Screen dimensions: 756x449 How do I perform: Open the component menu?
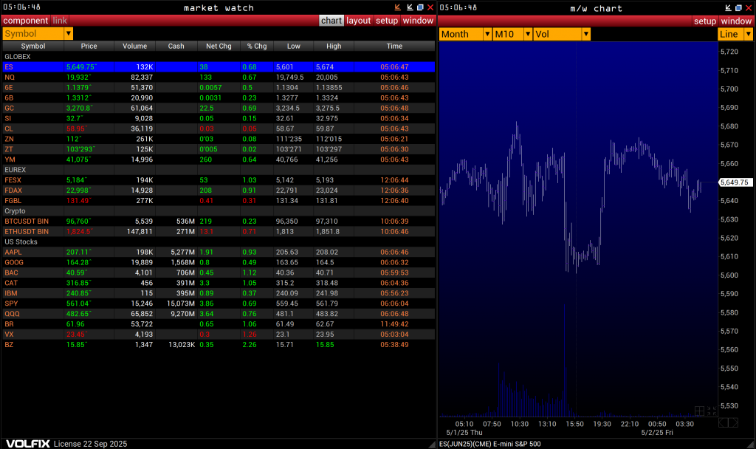pyautogui.click(x=26, y=20)
